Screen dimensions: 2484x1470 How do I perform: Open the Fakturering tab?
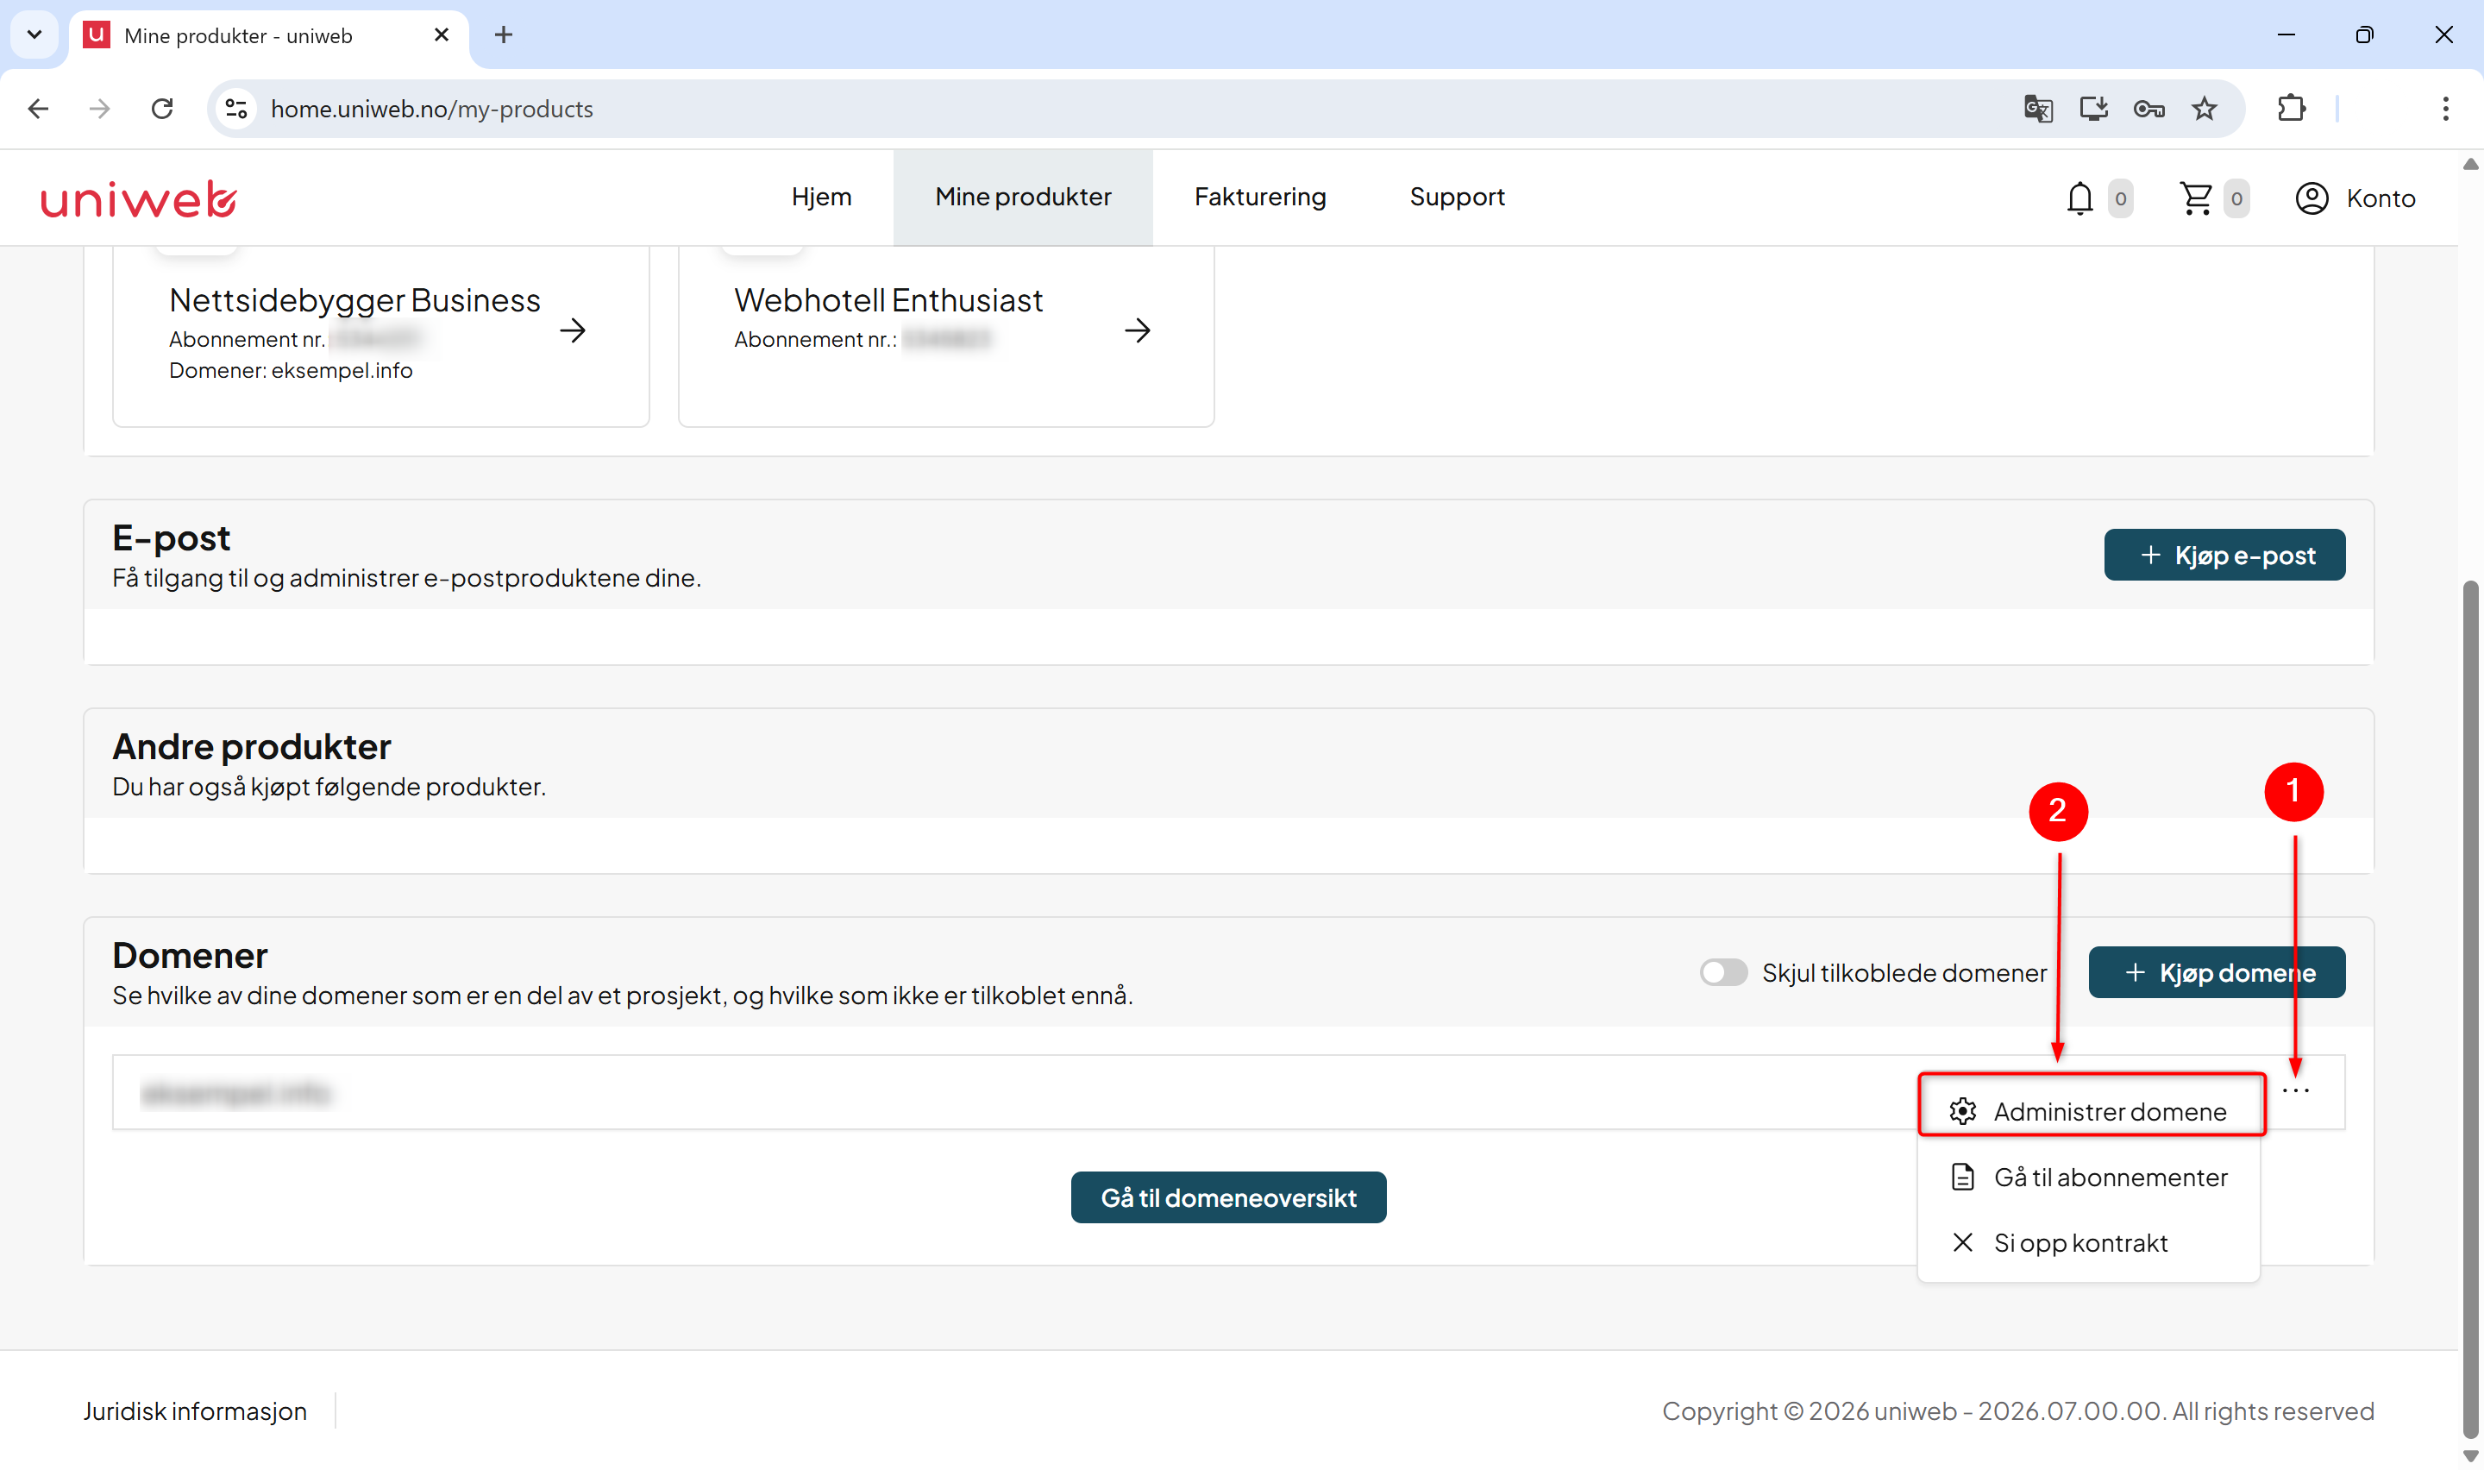[1259, 198]
